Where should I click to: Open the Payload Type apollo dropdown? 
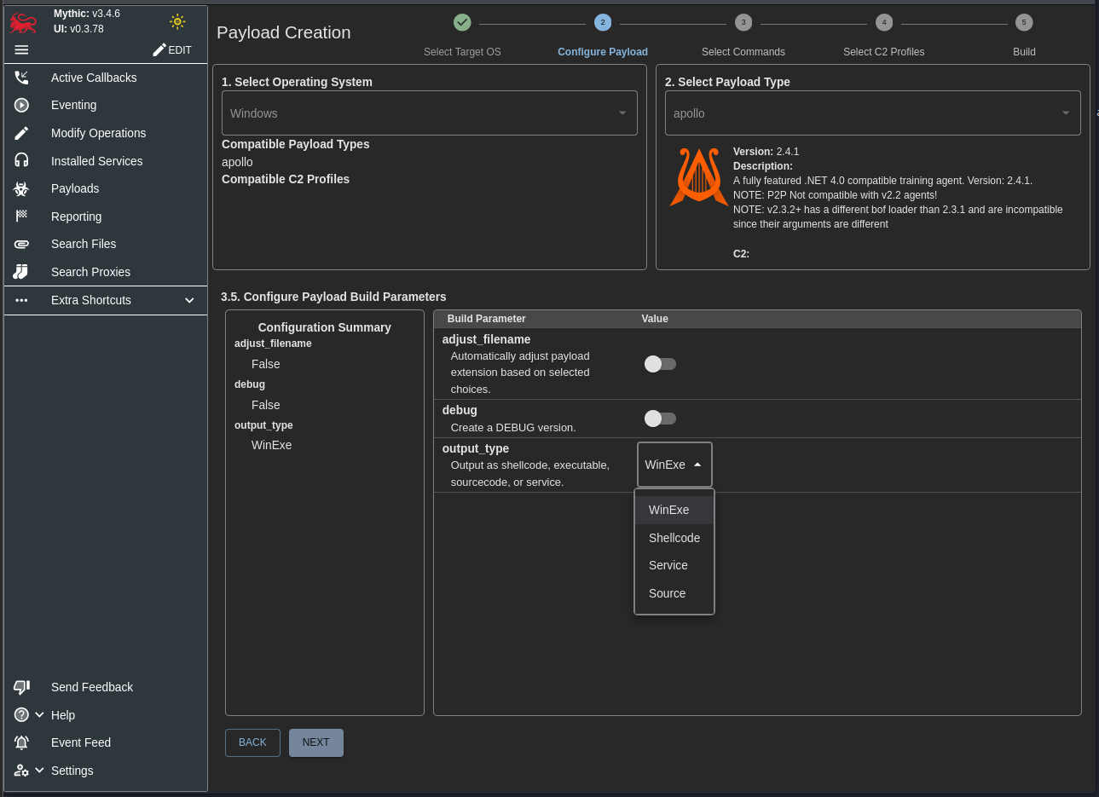pos(871,113)
